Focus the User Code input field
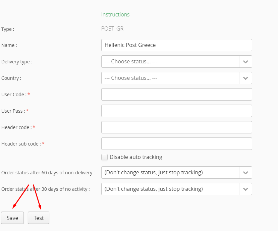The image size is (278, 231). (x=177, y=94)
